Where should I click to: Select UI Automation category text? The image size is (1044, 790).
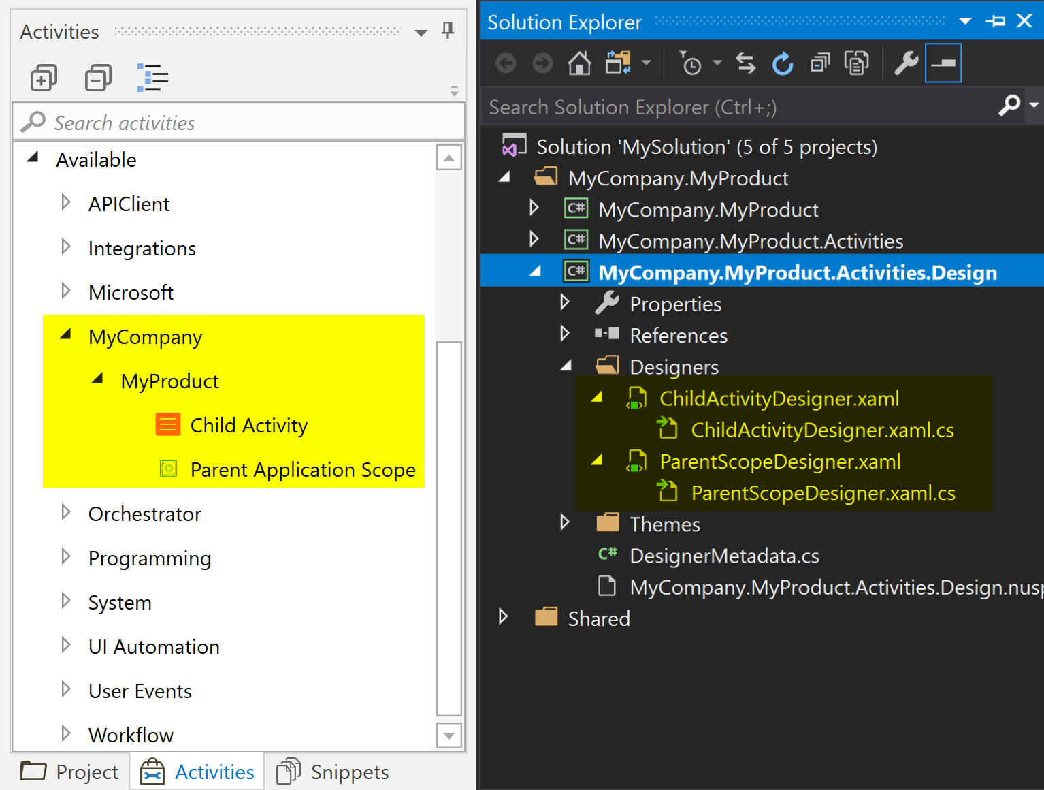154,646
